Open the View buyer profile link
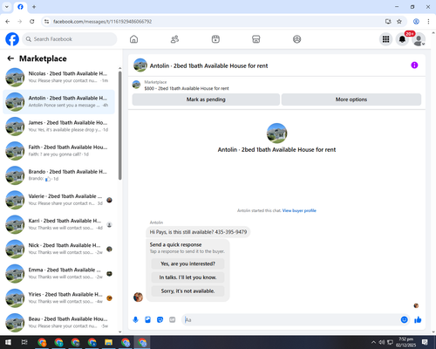The image size is (436, 349). pyautogui.click(x=299, y=210)
